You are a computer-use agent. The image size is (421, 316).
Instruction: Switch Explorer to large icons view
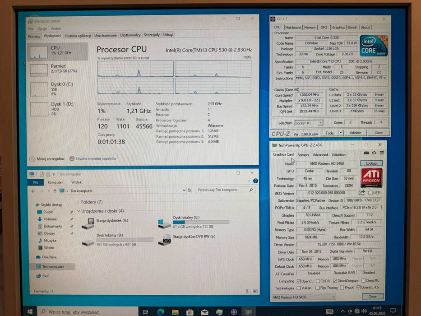click(x=255, y=291)
